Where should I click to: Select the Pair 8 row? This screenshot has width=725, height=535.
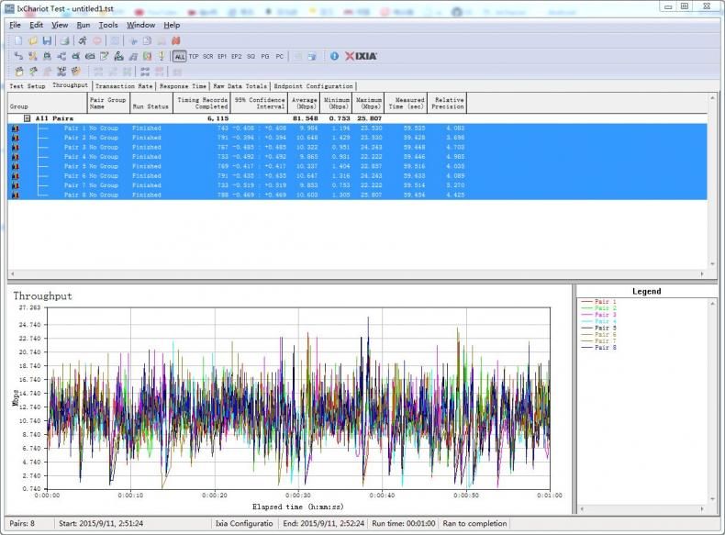point(357,195)
